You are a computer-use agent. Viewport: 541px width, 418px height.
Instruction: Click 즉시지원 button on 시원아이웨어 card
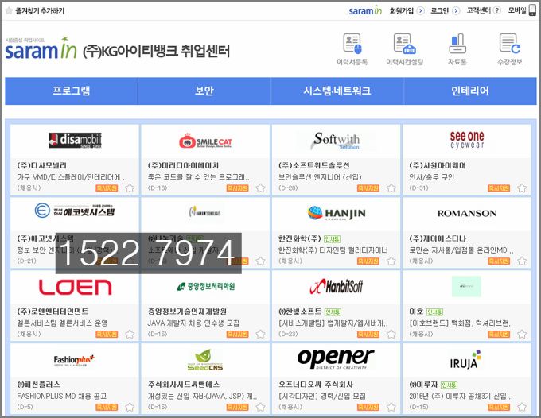click(x=499, y=188)
